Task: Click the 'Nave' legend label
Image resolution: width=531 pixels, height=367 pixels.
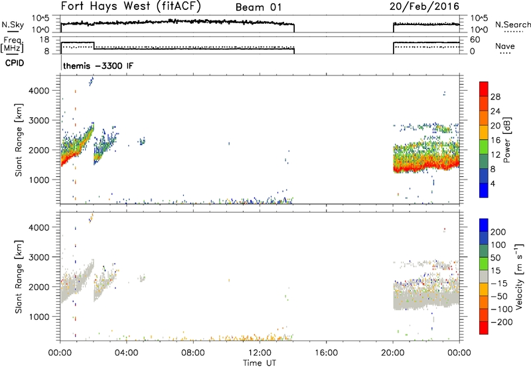Action: point(505,46)
